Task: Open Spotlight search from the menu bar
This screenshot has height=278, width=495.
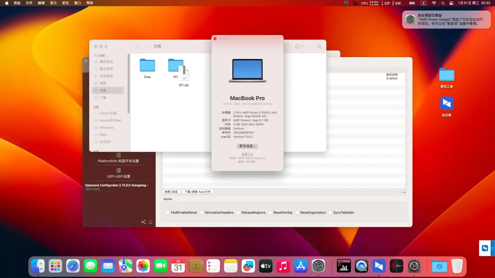Action: [443, 3]
